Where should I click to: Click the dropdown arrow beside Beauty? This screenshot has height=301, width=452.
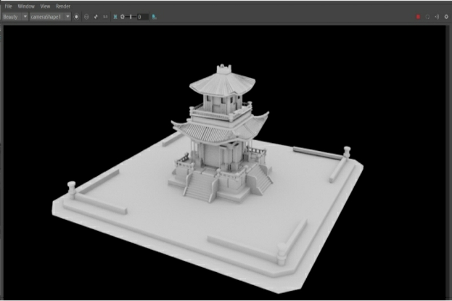pos(25,17)
